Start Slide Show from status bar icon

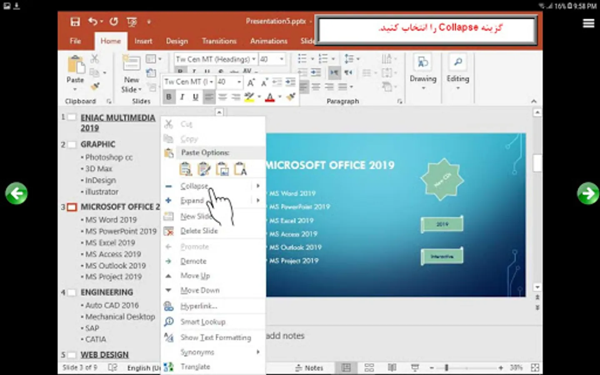click(x=415, y=367)
